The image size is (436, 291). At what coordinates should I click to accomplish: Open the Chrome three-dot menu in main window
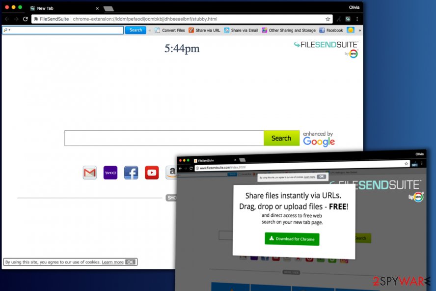point(357,19)
